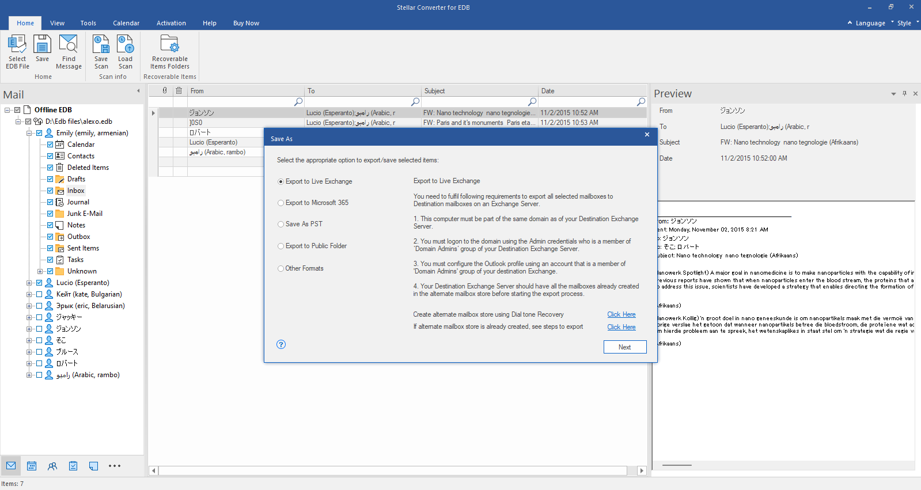
Task: Open Preview pane options dropdown arrow
Action: 893,94
